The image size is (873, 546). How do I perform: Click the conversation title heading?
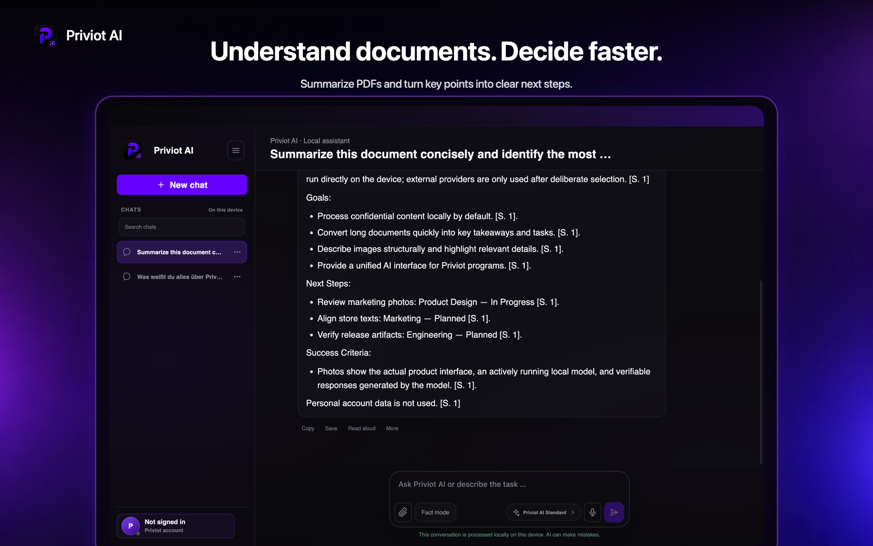tap(440, 155)
